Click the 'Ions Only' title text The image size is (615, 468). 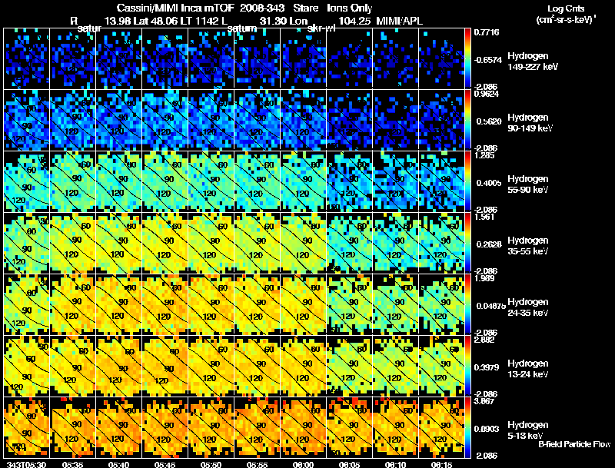[350, 8]
